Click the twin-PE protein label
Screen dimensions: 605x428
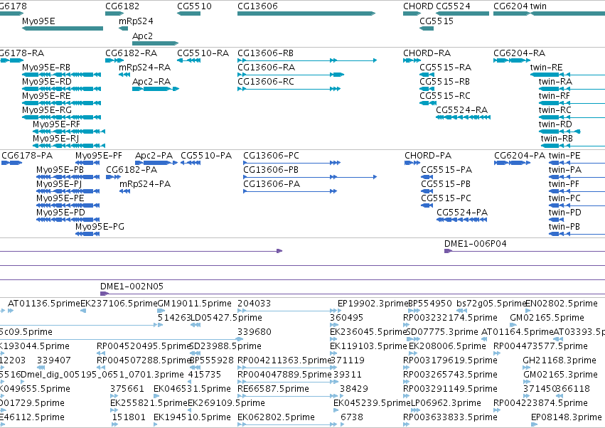coord(564,156)
